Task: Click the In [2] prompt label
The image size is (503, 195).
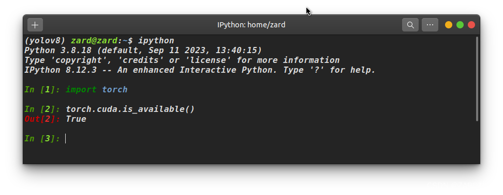Action: point(42,109)
